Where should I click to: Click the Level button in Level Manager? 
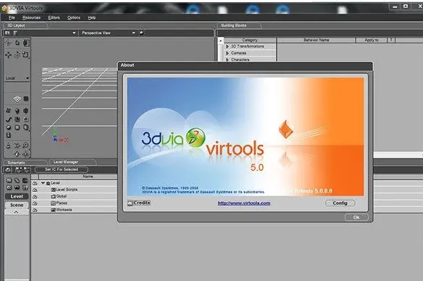point(17,196)
